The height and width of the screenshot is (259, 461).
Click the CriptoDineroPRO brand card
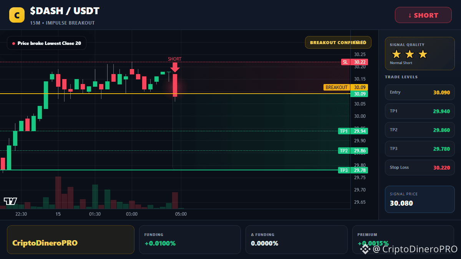coord(71,239)
